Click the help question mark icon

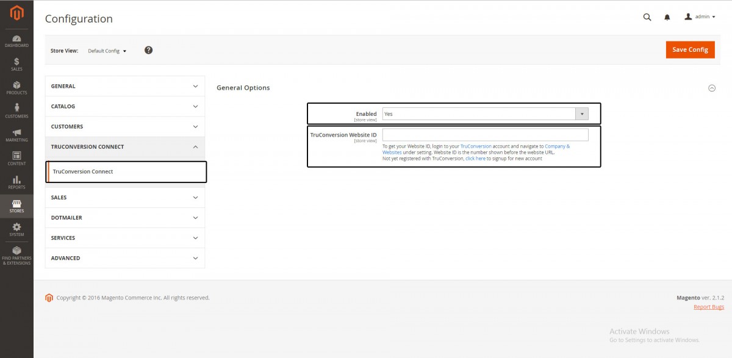point(148,50)
